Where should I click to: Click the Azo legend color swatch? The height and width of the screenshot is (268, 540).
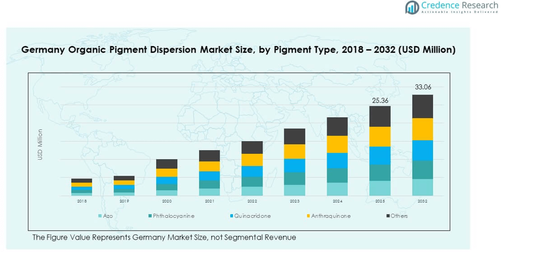pyautogui.click(x=100, y=216)
